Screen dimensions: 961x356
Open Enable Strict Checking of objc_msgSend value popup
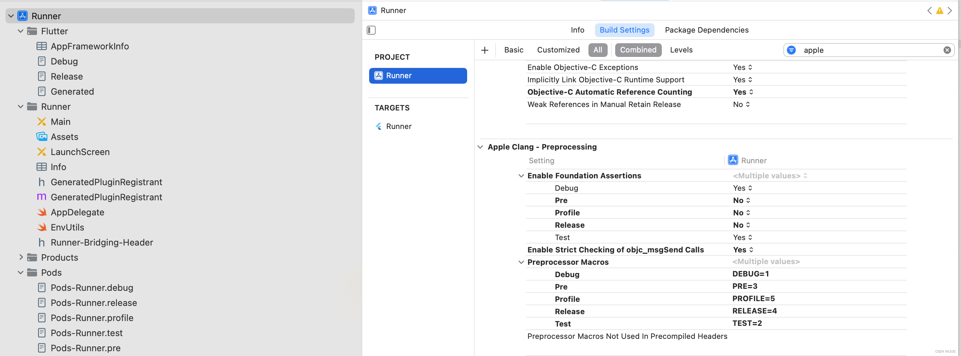(743, 250)
